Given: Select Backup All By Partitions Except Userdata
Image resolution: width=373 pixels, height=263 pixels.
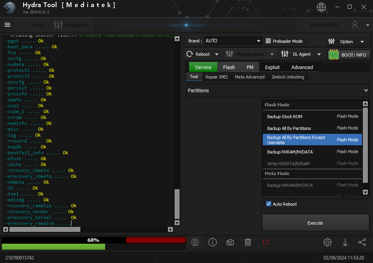Looking at the screenshot, I should [x=312, y=140].
